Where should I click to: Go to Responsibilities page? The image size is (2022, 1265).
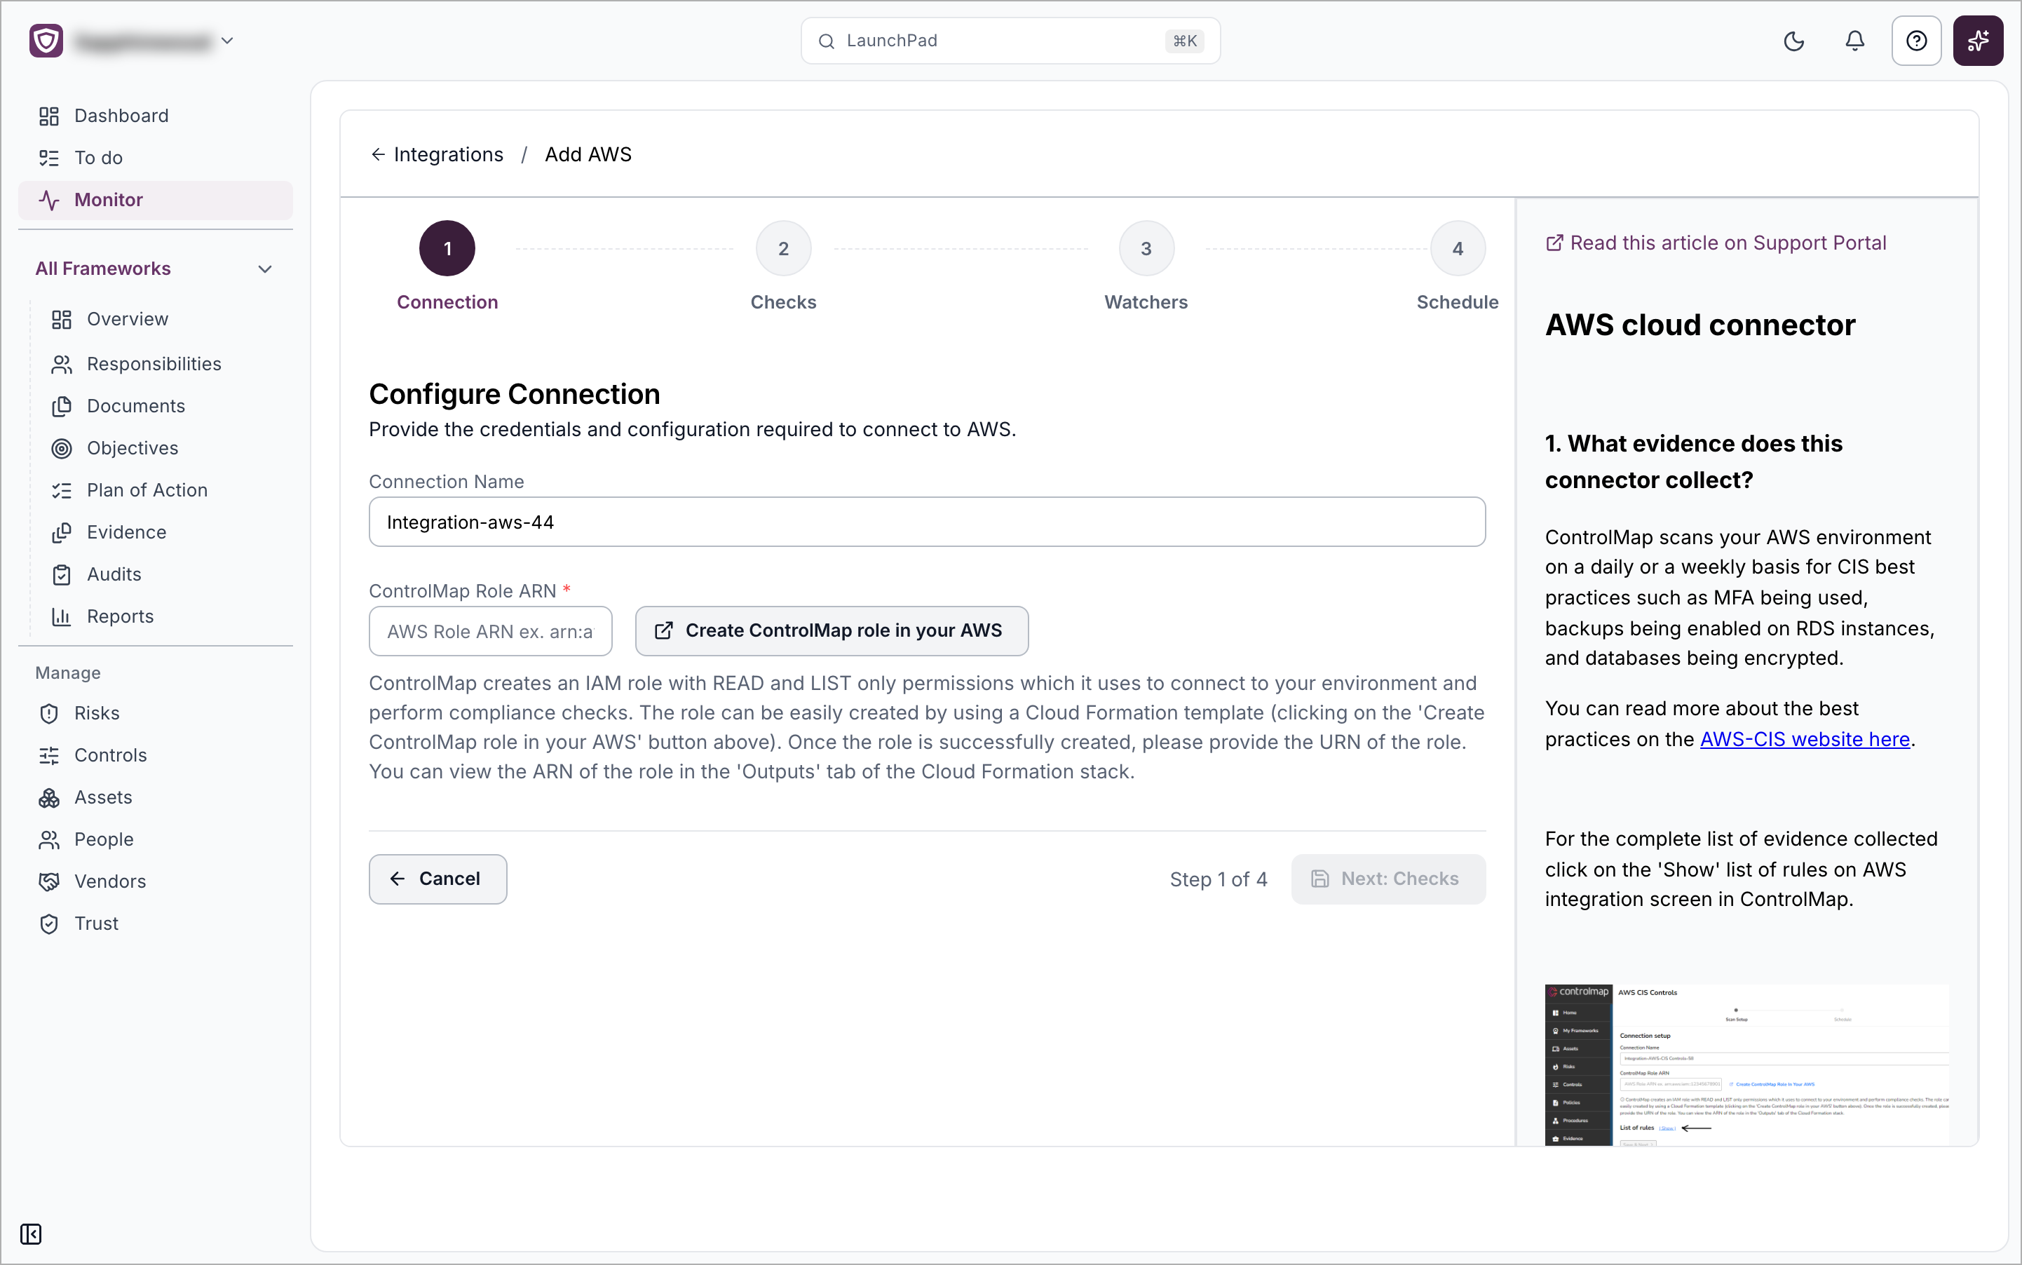click(x=154, y=364)
